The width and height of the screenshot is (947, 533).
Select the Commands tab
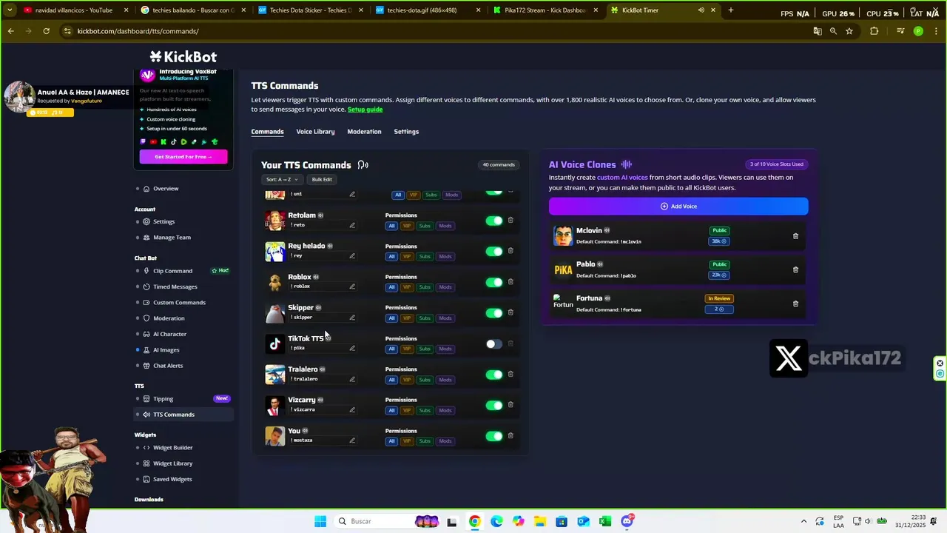click(x=267, y=132)
